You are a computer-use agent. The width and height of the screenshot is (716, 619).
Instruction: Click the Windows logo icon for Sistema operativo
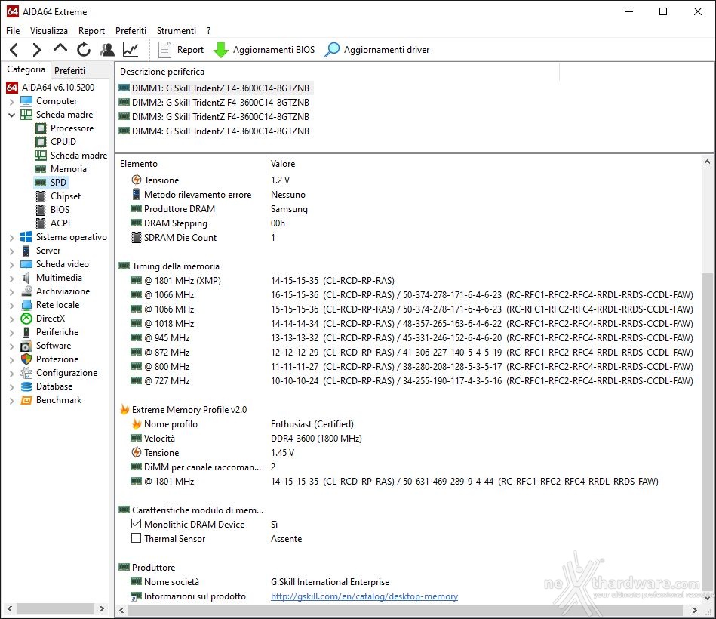pyautogui.click(x=26, y=237)
